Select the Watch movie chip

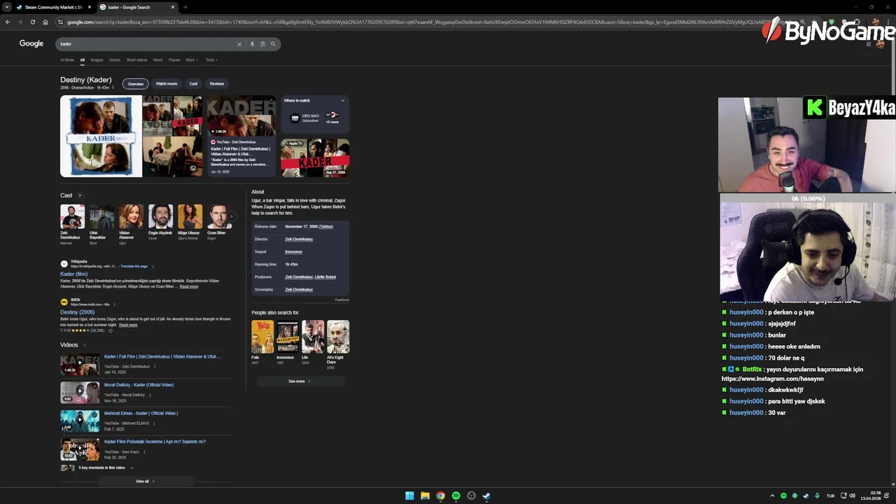(167, 84)
